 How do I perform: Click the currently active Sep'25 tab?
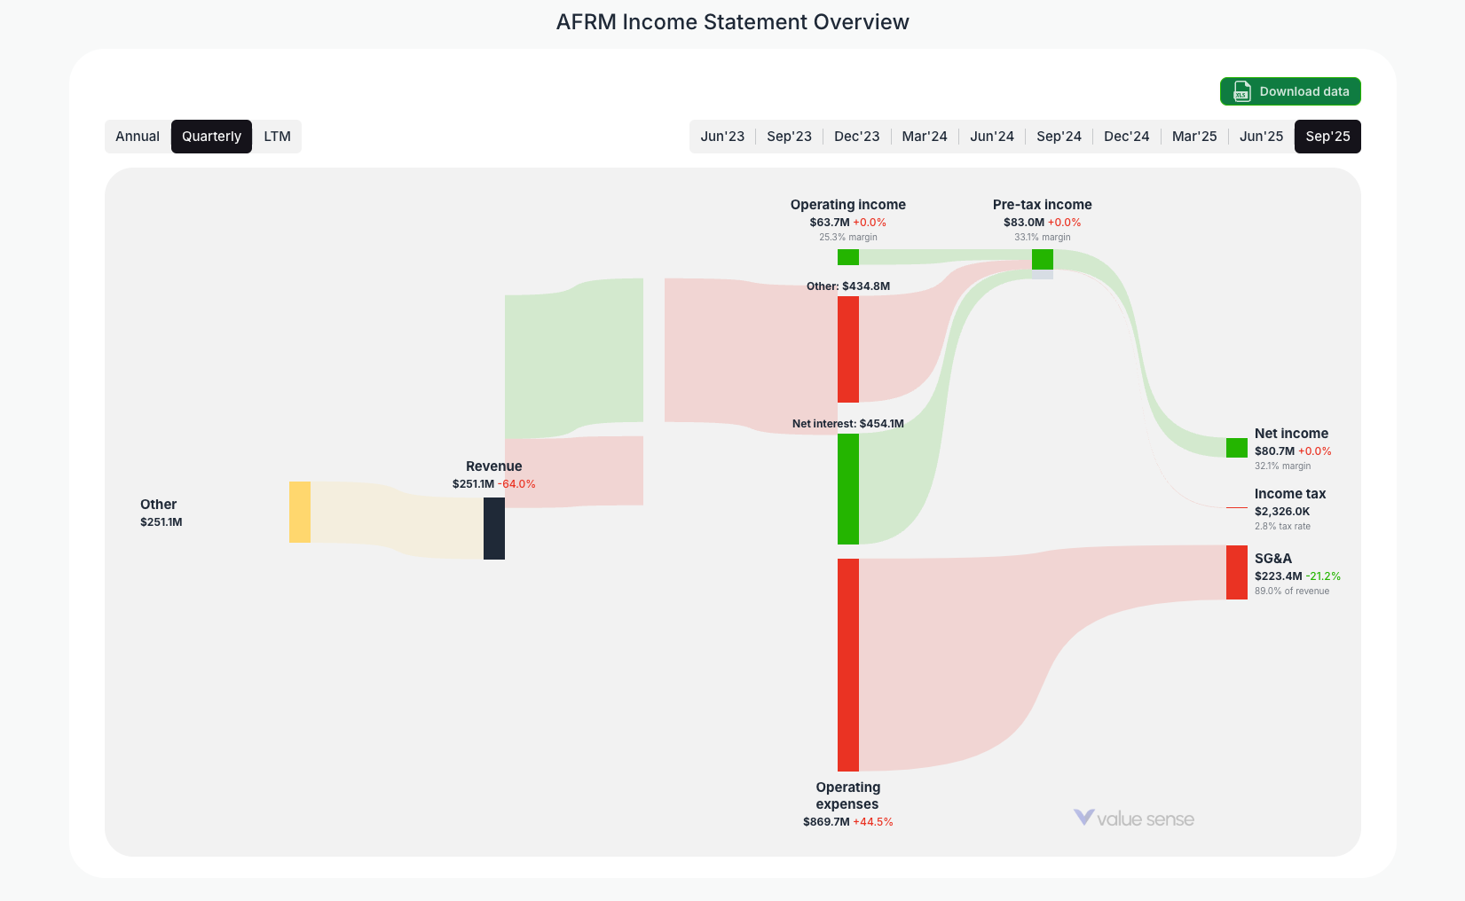[1327, 136]
